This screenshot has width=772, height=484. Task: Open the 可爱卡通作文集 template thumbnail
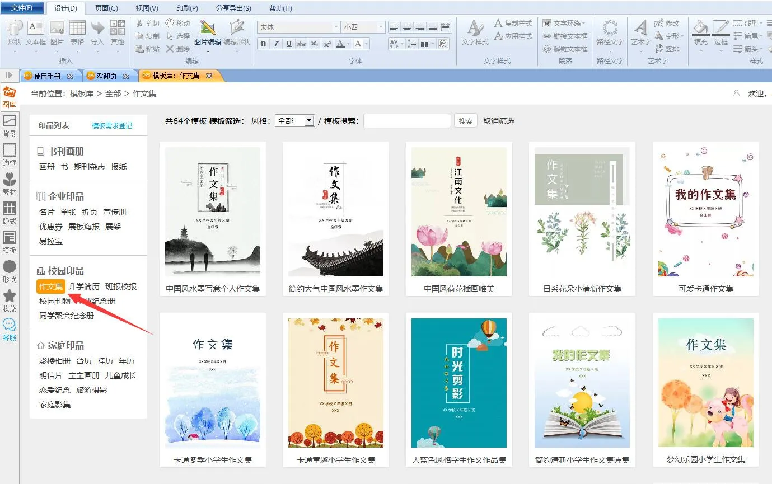pyautogui.click(x=705, y=213)
